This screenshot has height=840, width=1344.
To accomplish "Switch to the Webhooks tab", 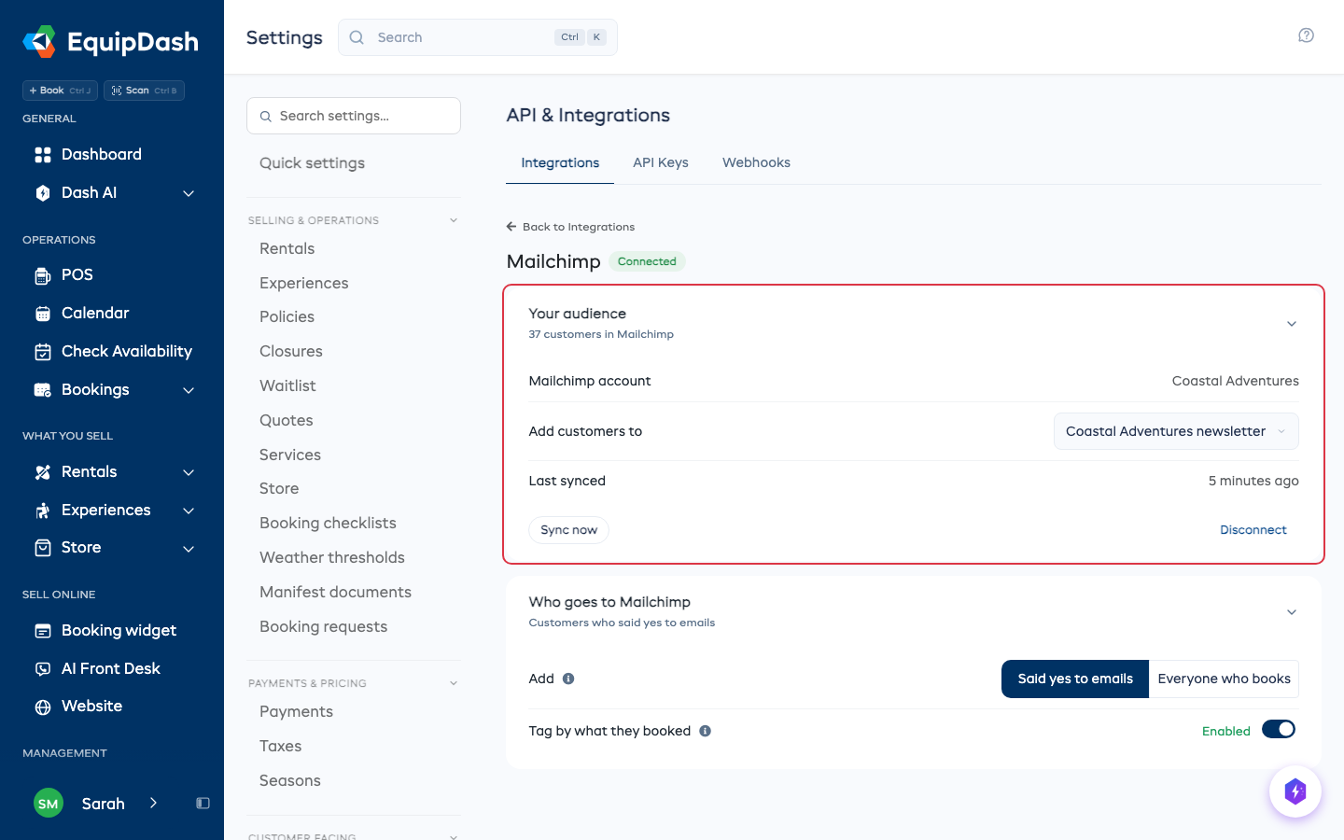I will 756,162.
